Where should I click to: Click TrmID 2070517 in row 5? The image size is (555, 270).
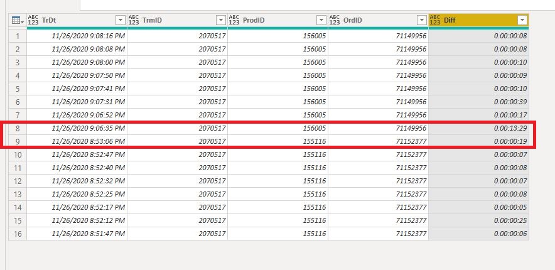coord(177,89)
